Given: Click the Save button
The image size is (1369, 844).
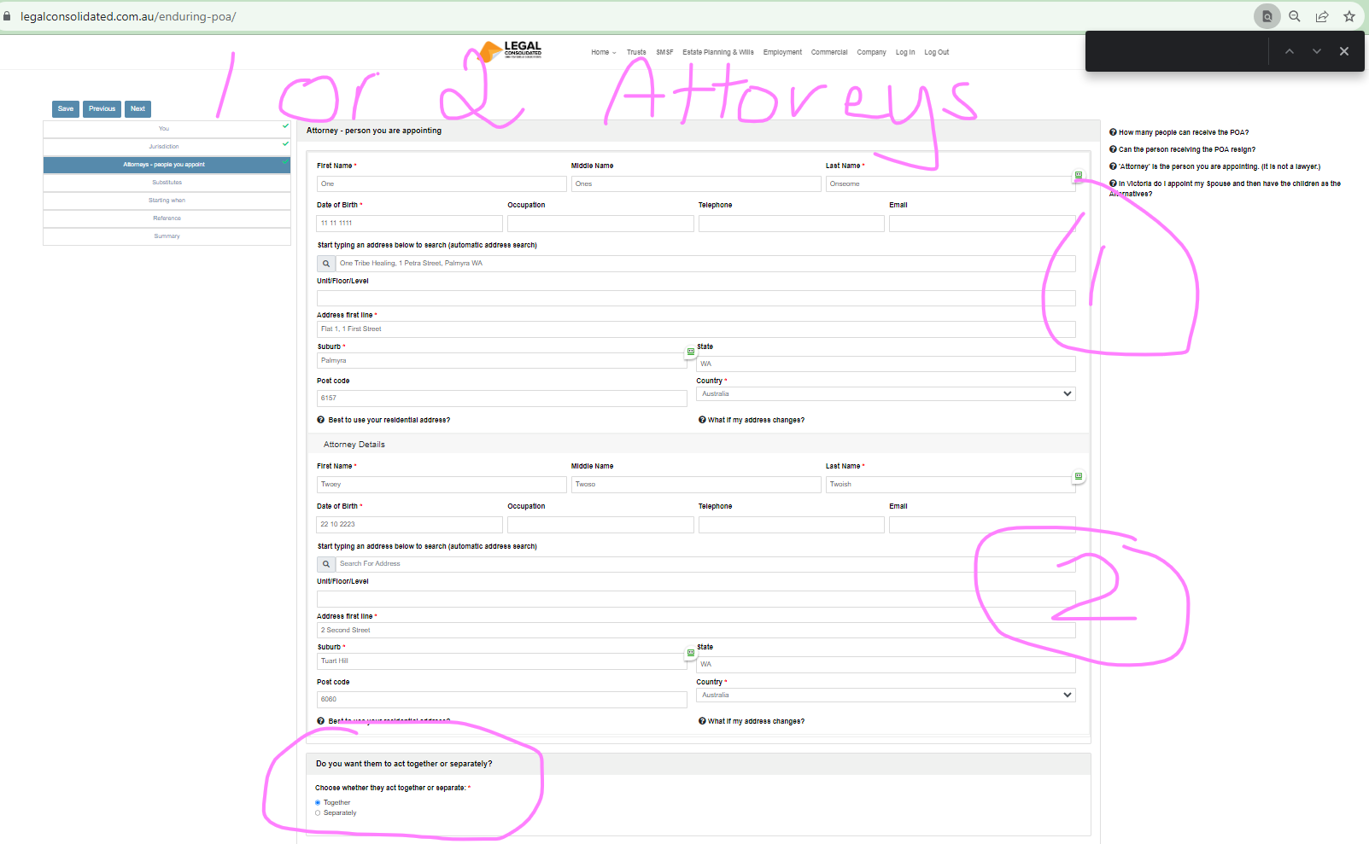Looking at the screenshot, I should (x=66, y=108).
